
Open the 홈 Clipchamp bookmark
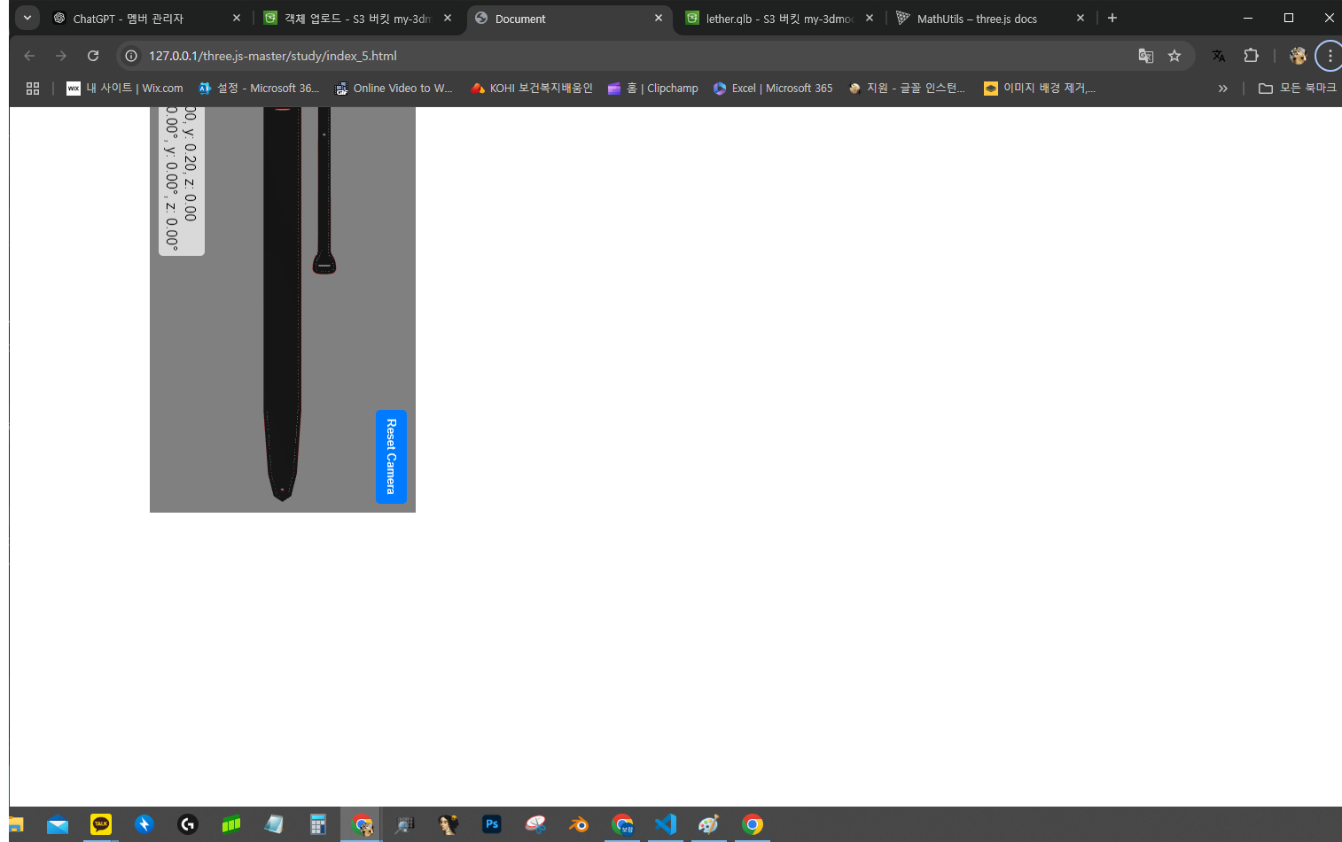tap(652, 89)
